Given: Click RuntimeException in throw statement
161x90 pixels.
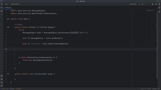Looking at the screenshot, I should click(x=41, y=60).
